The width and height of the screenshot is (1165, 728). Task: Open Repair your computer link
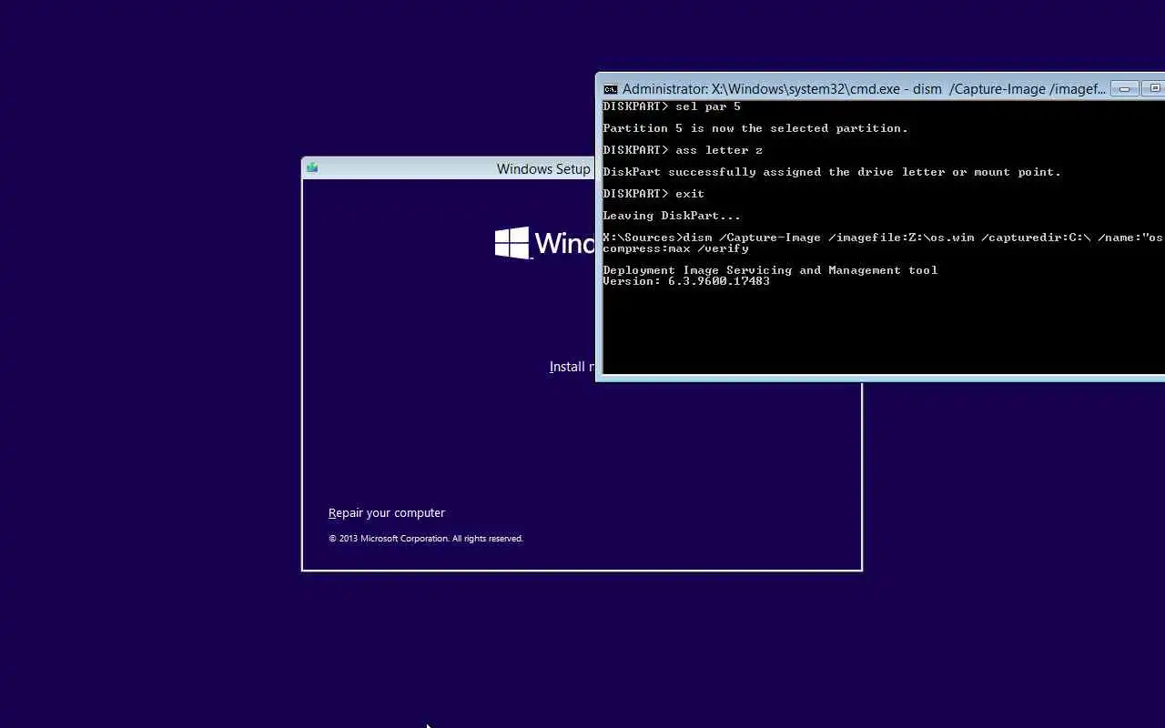(387, 513)
